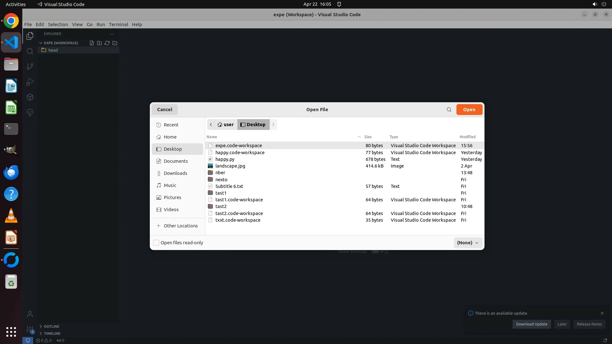This screenshot has width=612, height=344.
Task: Sort files by the Size column header
Action: (x=368, y=137)
